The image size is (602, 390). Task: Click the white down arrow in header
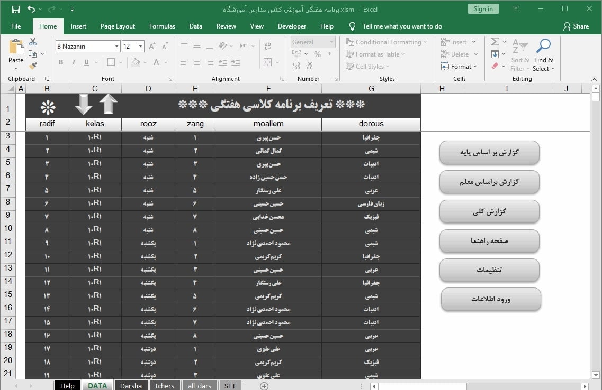point(83,104)
